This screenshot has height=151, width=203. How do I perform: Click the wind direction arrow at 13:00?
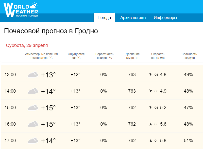coord(151,75)
